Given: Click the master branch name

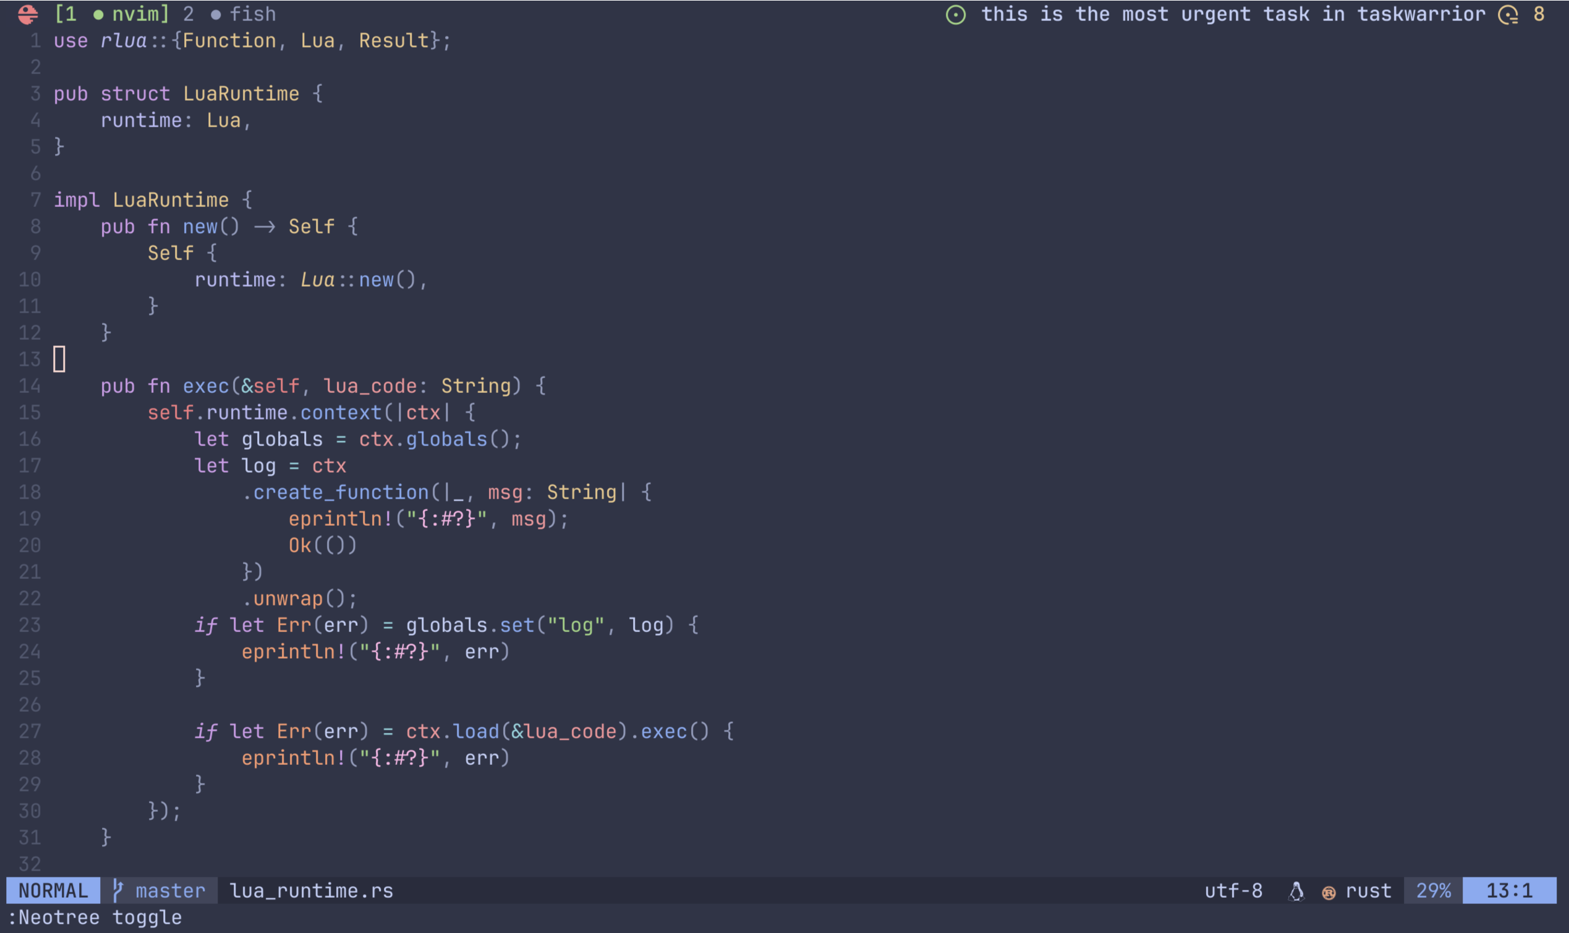Looking at the screenshot, I should (x=171, y=890).
